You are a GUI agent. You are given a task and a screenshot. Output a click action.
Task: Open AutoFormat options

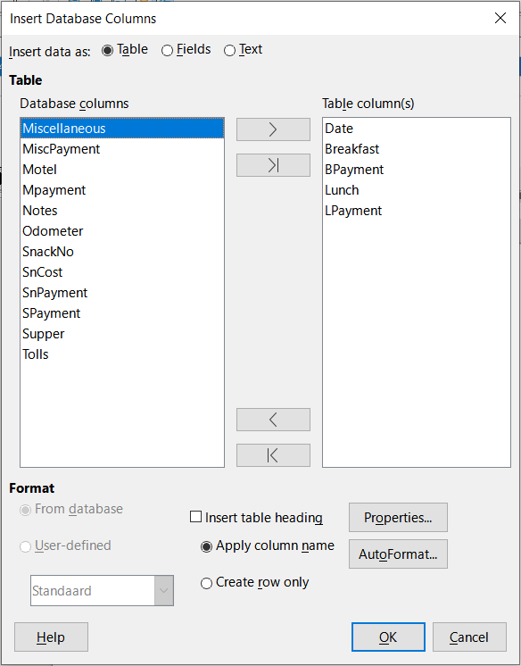[x=398, y=554]
